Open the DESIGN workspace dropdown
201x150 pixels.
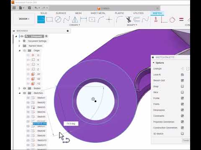tap(24, 19)
